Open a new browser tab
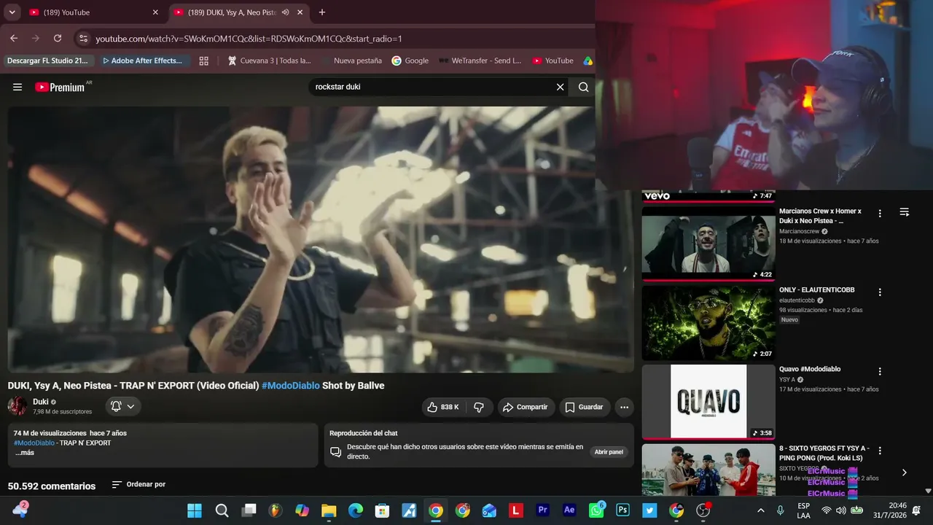 coord(322,12)
